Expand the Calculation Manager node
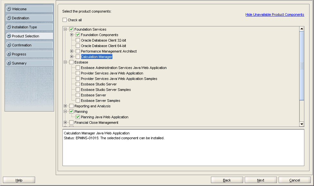This screenshot has width=314, height=186. 72,57
